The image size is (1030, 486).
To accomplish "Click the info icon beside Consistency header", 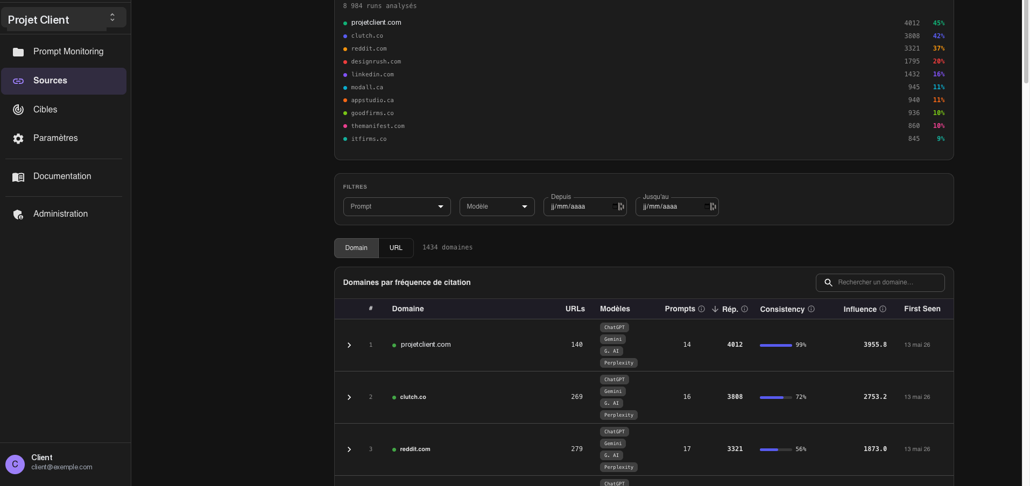I will (x=811, y=309).
